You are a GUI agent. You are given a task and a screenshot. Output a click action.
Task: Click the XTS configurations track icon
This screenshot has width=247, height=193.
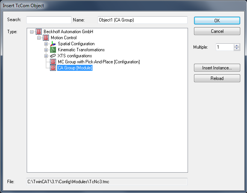pyautogui.click(x=53, y=56)
